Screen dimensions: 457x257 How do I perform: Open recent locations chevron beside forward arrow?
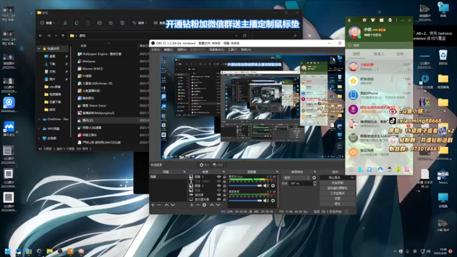coord(56,35)
